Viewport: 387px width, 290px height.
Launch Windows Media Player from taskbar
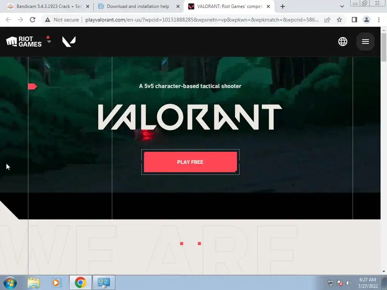tap(56, 282)
